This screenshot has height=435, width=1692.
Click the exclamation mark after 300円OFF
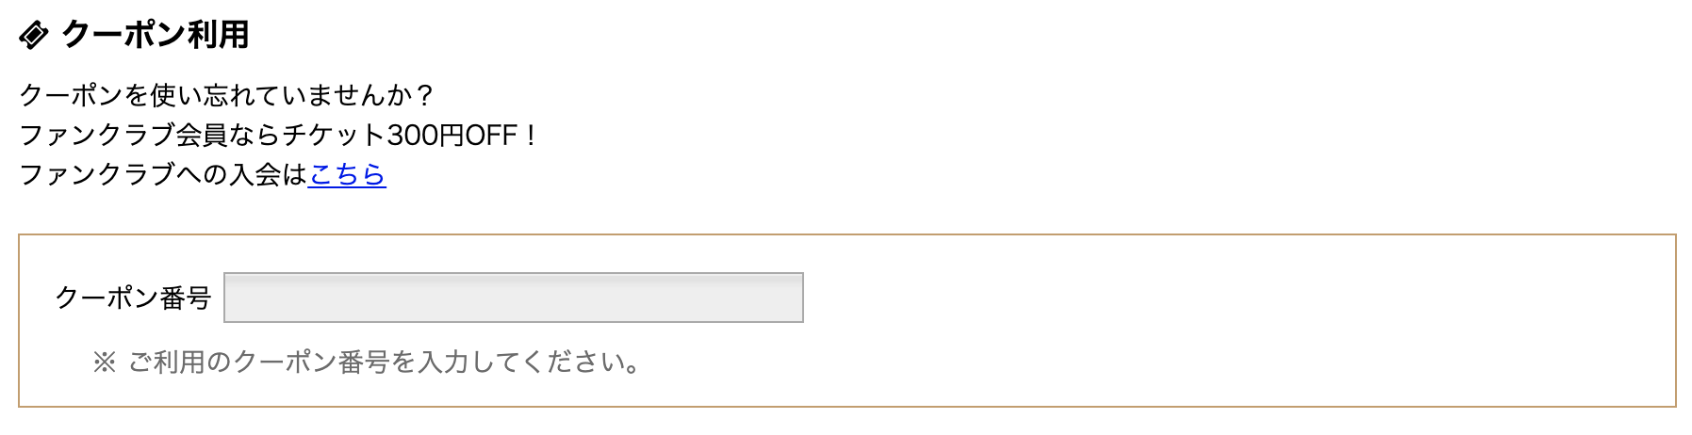(531, 135)
